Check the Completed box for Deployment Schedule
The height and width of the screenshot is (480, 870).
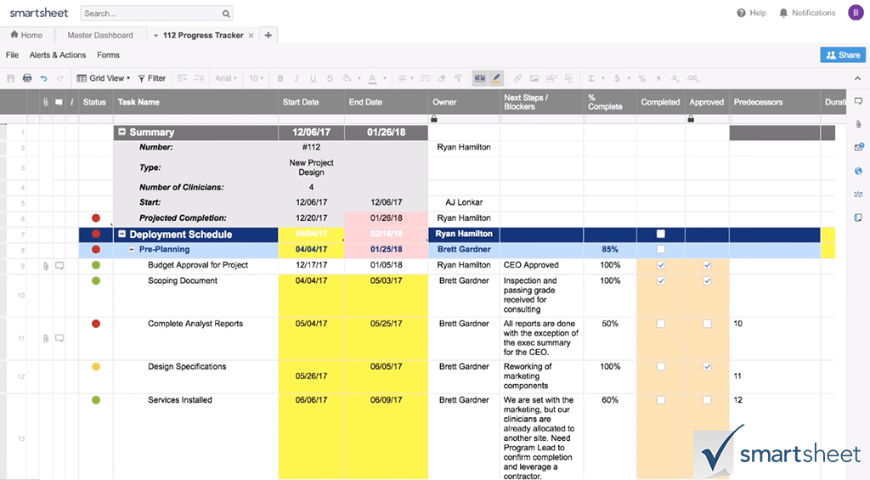(661, 234)
